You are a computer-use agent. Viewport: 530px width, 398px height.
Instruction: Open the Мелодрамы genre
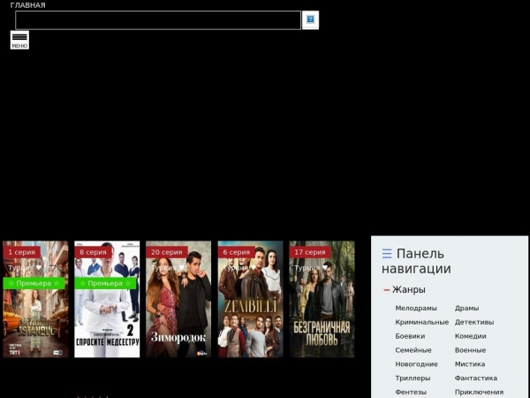(x=416, y=309)
